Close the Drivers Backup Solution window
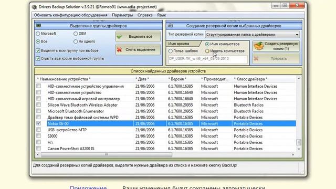Screen dimensions: 336x189 (297, 6)
